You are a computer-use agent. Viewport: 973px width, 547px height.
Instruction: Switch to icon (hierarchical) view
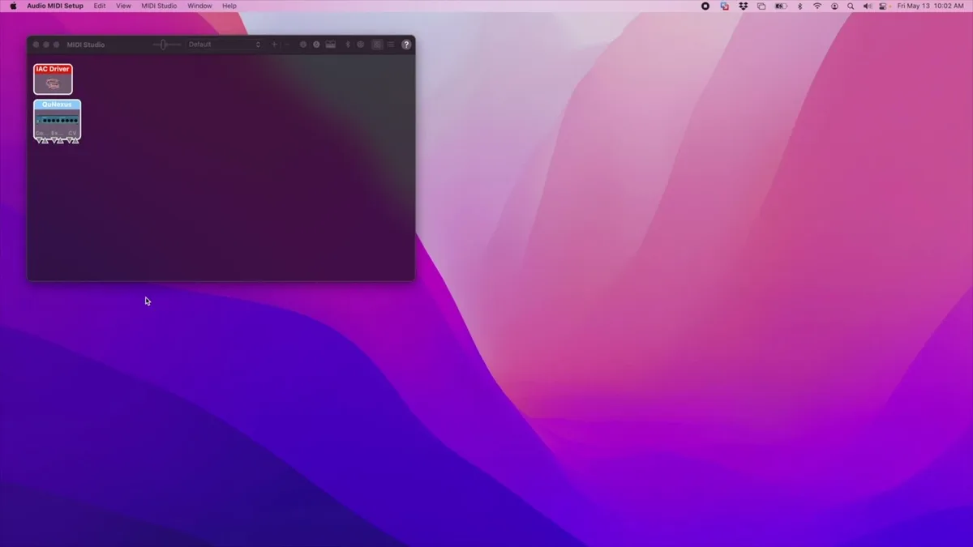pos(377,45)
